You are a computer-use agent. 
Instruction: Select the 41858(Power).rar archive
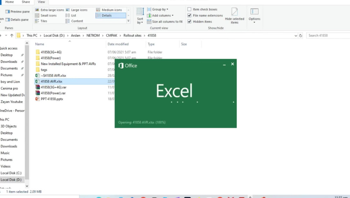pyautogui.click(x=53, y=93)
